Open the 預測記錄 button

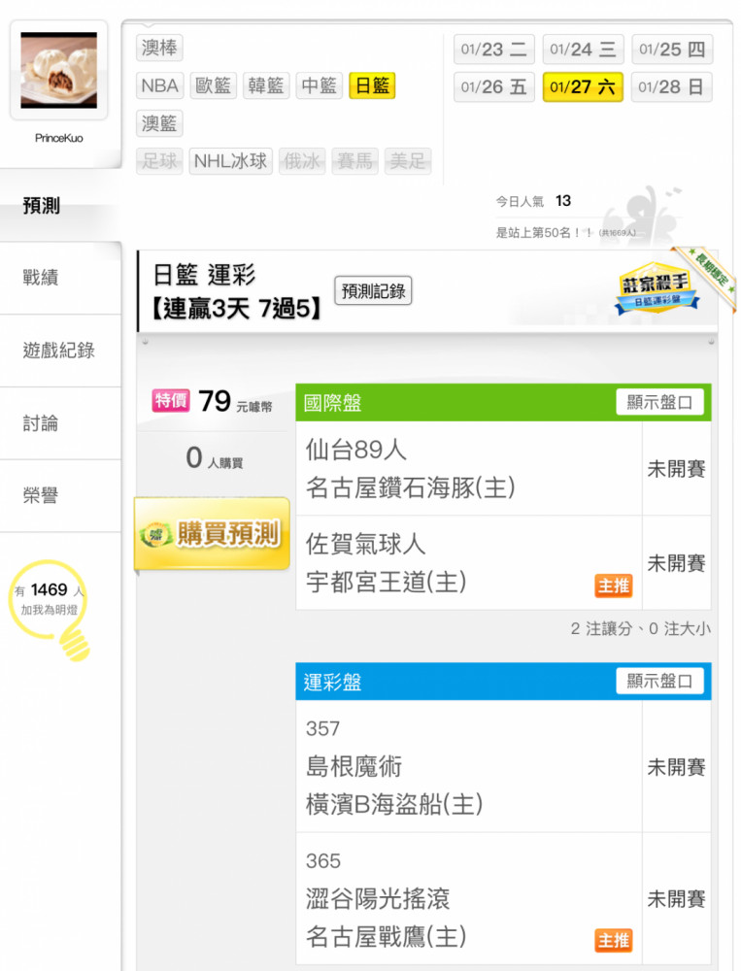[373, 290]
